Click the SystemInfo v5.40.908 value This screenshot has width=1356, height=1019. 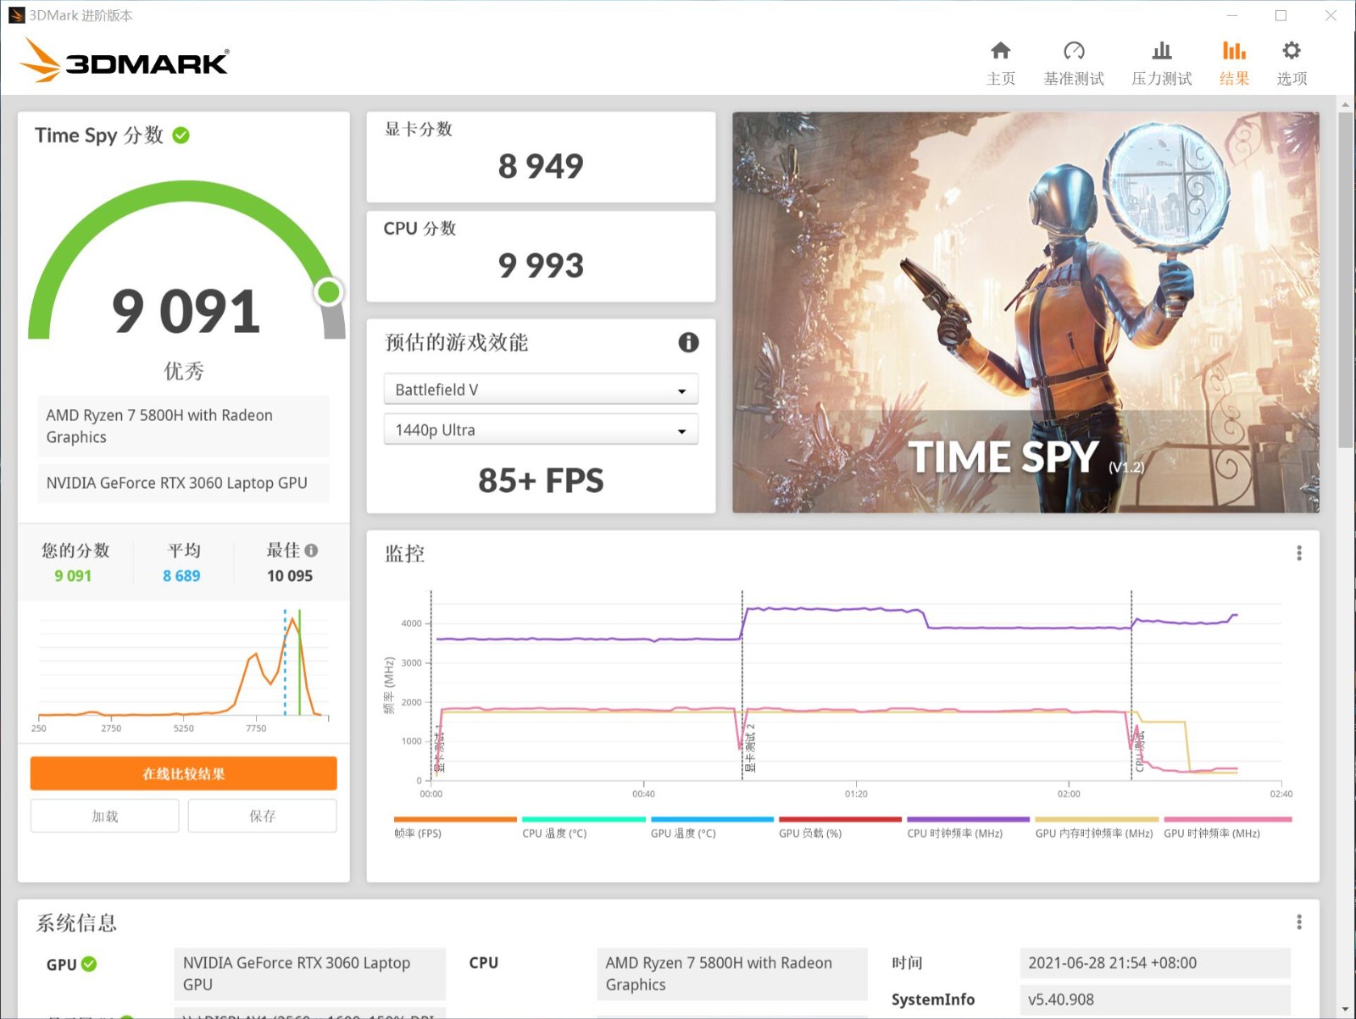[1155, 1000]
